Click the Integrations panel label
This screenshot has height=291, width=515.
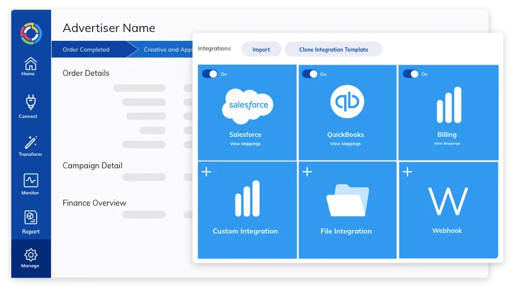click(214, 49)
